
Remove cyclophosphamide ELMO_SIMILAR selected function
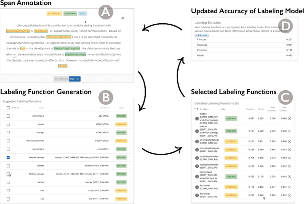[x=289, y=158]
